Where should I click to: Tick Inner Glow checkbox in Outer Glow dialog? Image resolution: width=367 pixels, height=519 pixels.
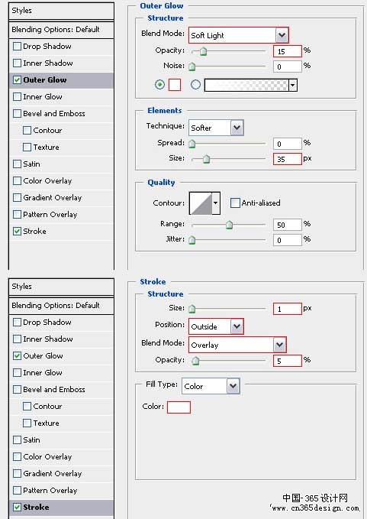pos(18,96)
